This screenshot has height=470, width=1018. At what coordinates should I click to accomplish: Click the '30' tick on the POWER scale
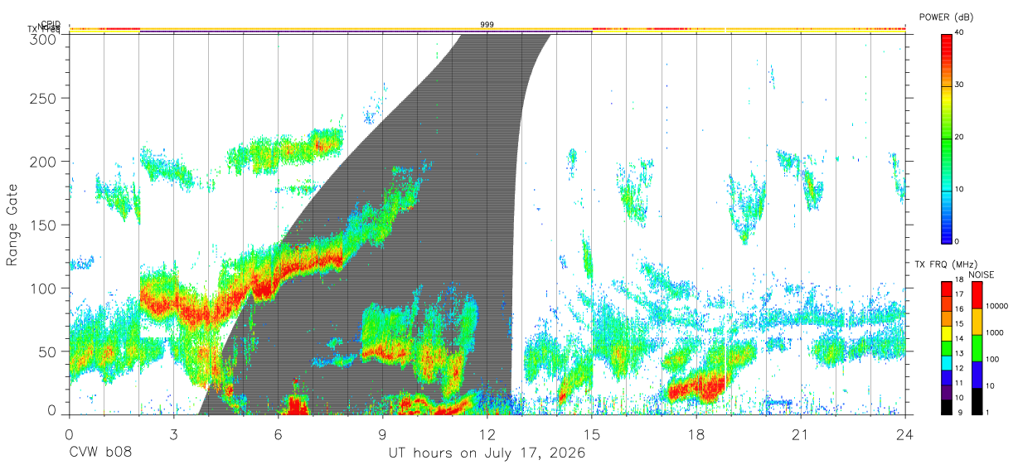point(959,85)
